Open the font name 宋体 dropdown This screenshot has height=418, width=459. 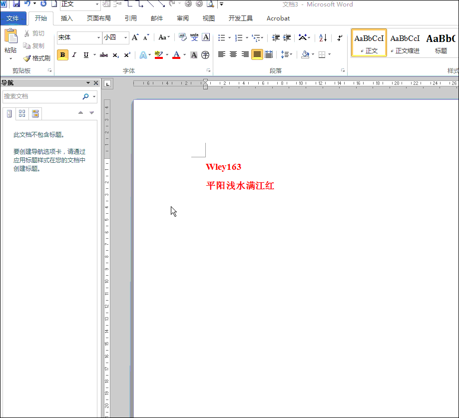tap(98, 37)
